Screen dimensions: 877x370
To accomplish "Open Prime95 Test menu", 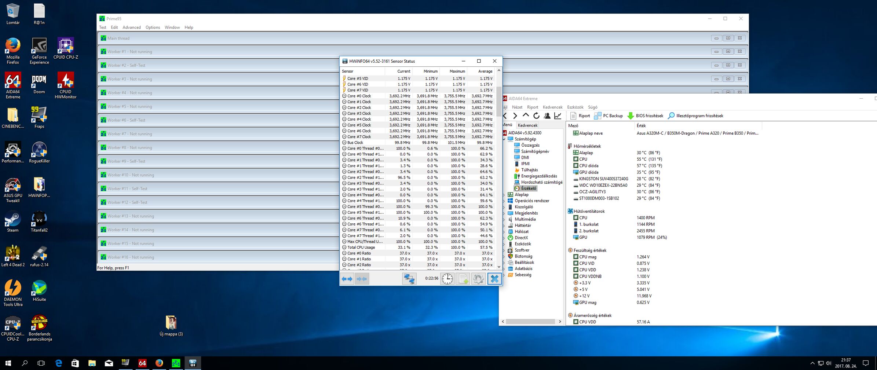I will (x=103, y=28).
